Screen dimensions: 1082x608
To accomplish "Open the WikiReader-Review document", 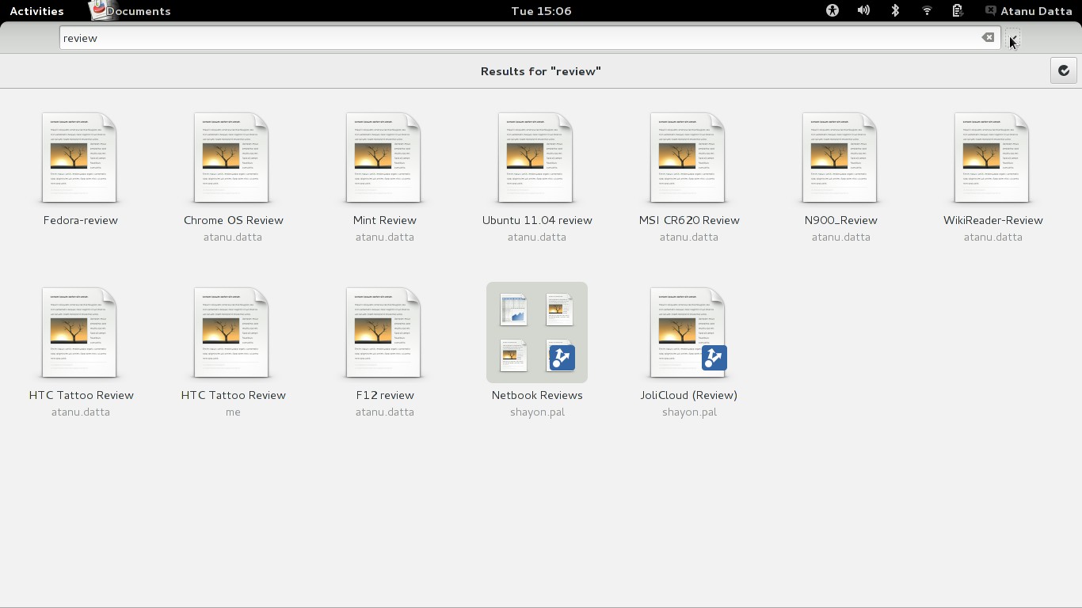I will click(x=992, y=158).
